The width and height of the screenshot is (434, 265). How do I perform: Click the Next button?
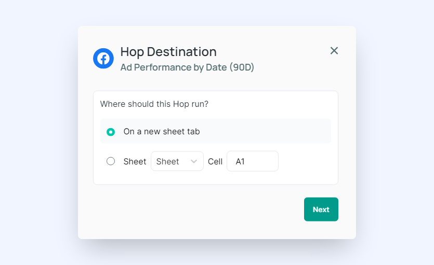point(321,209)
